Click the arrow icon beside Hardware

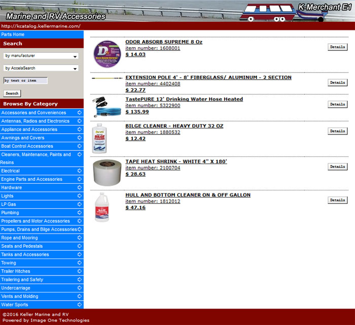pyautogui.click(x=80, y=187)
